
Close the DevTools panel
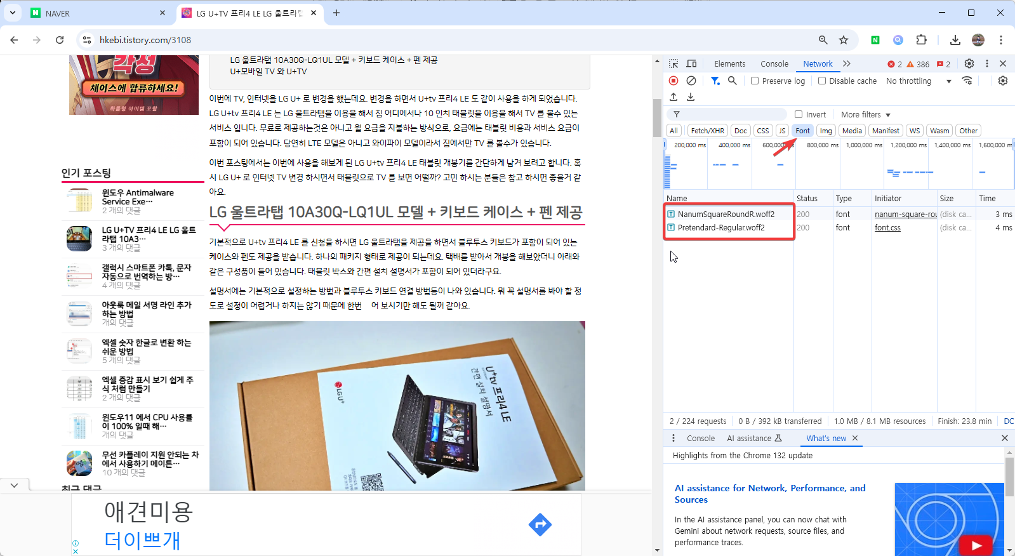[1003, 63]
